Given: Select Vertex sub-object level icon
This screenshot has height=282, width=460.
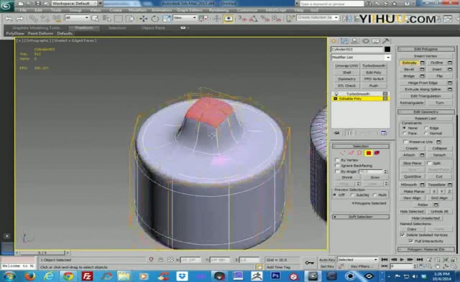Looking at the screenshot, I should [x=343, y=152].
